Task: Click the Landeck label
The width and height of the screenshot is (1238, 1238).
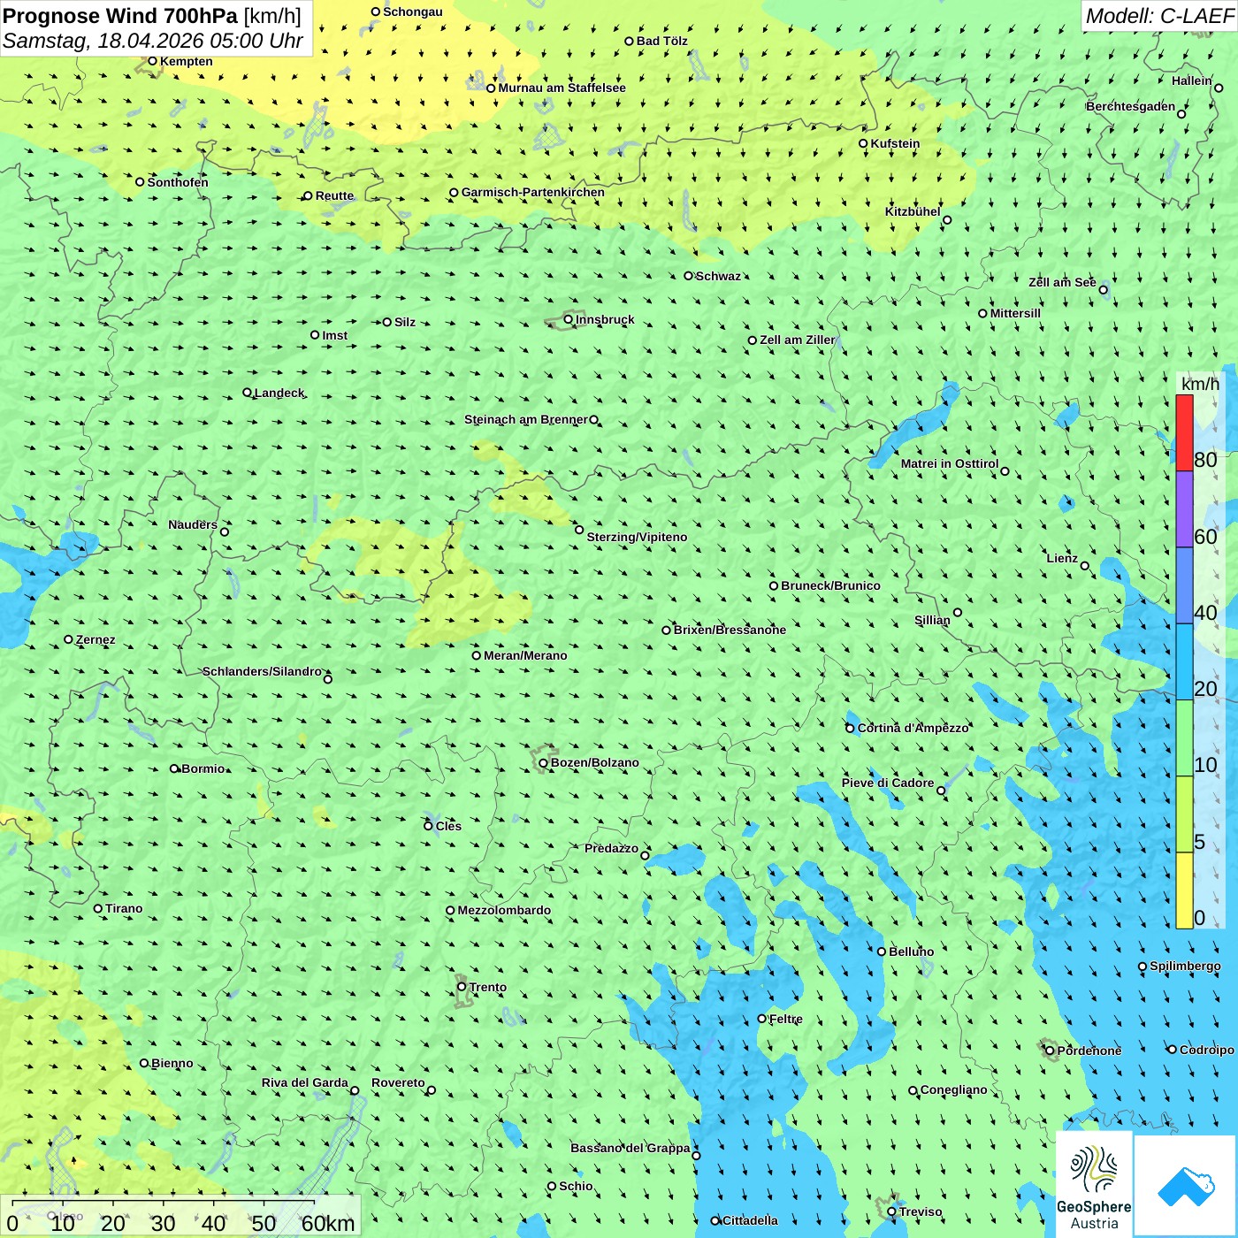Action: click(279, 393)
